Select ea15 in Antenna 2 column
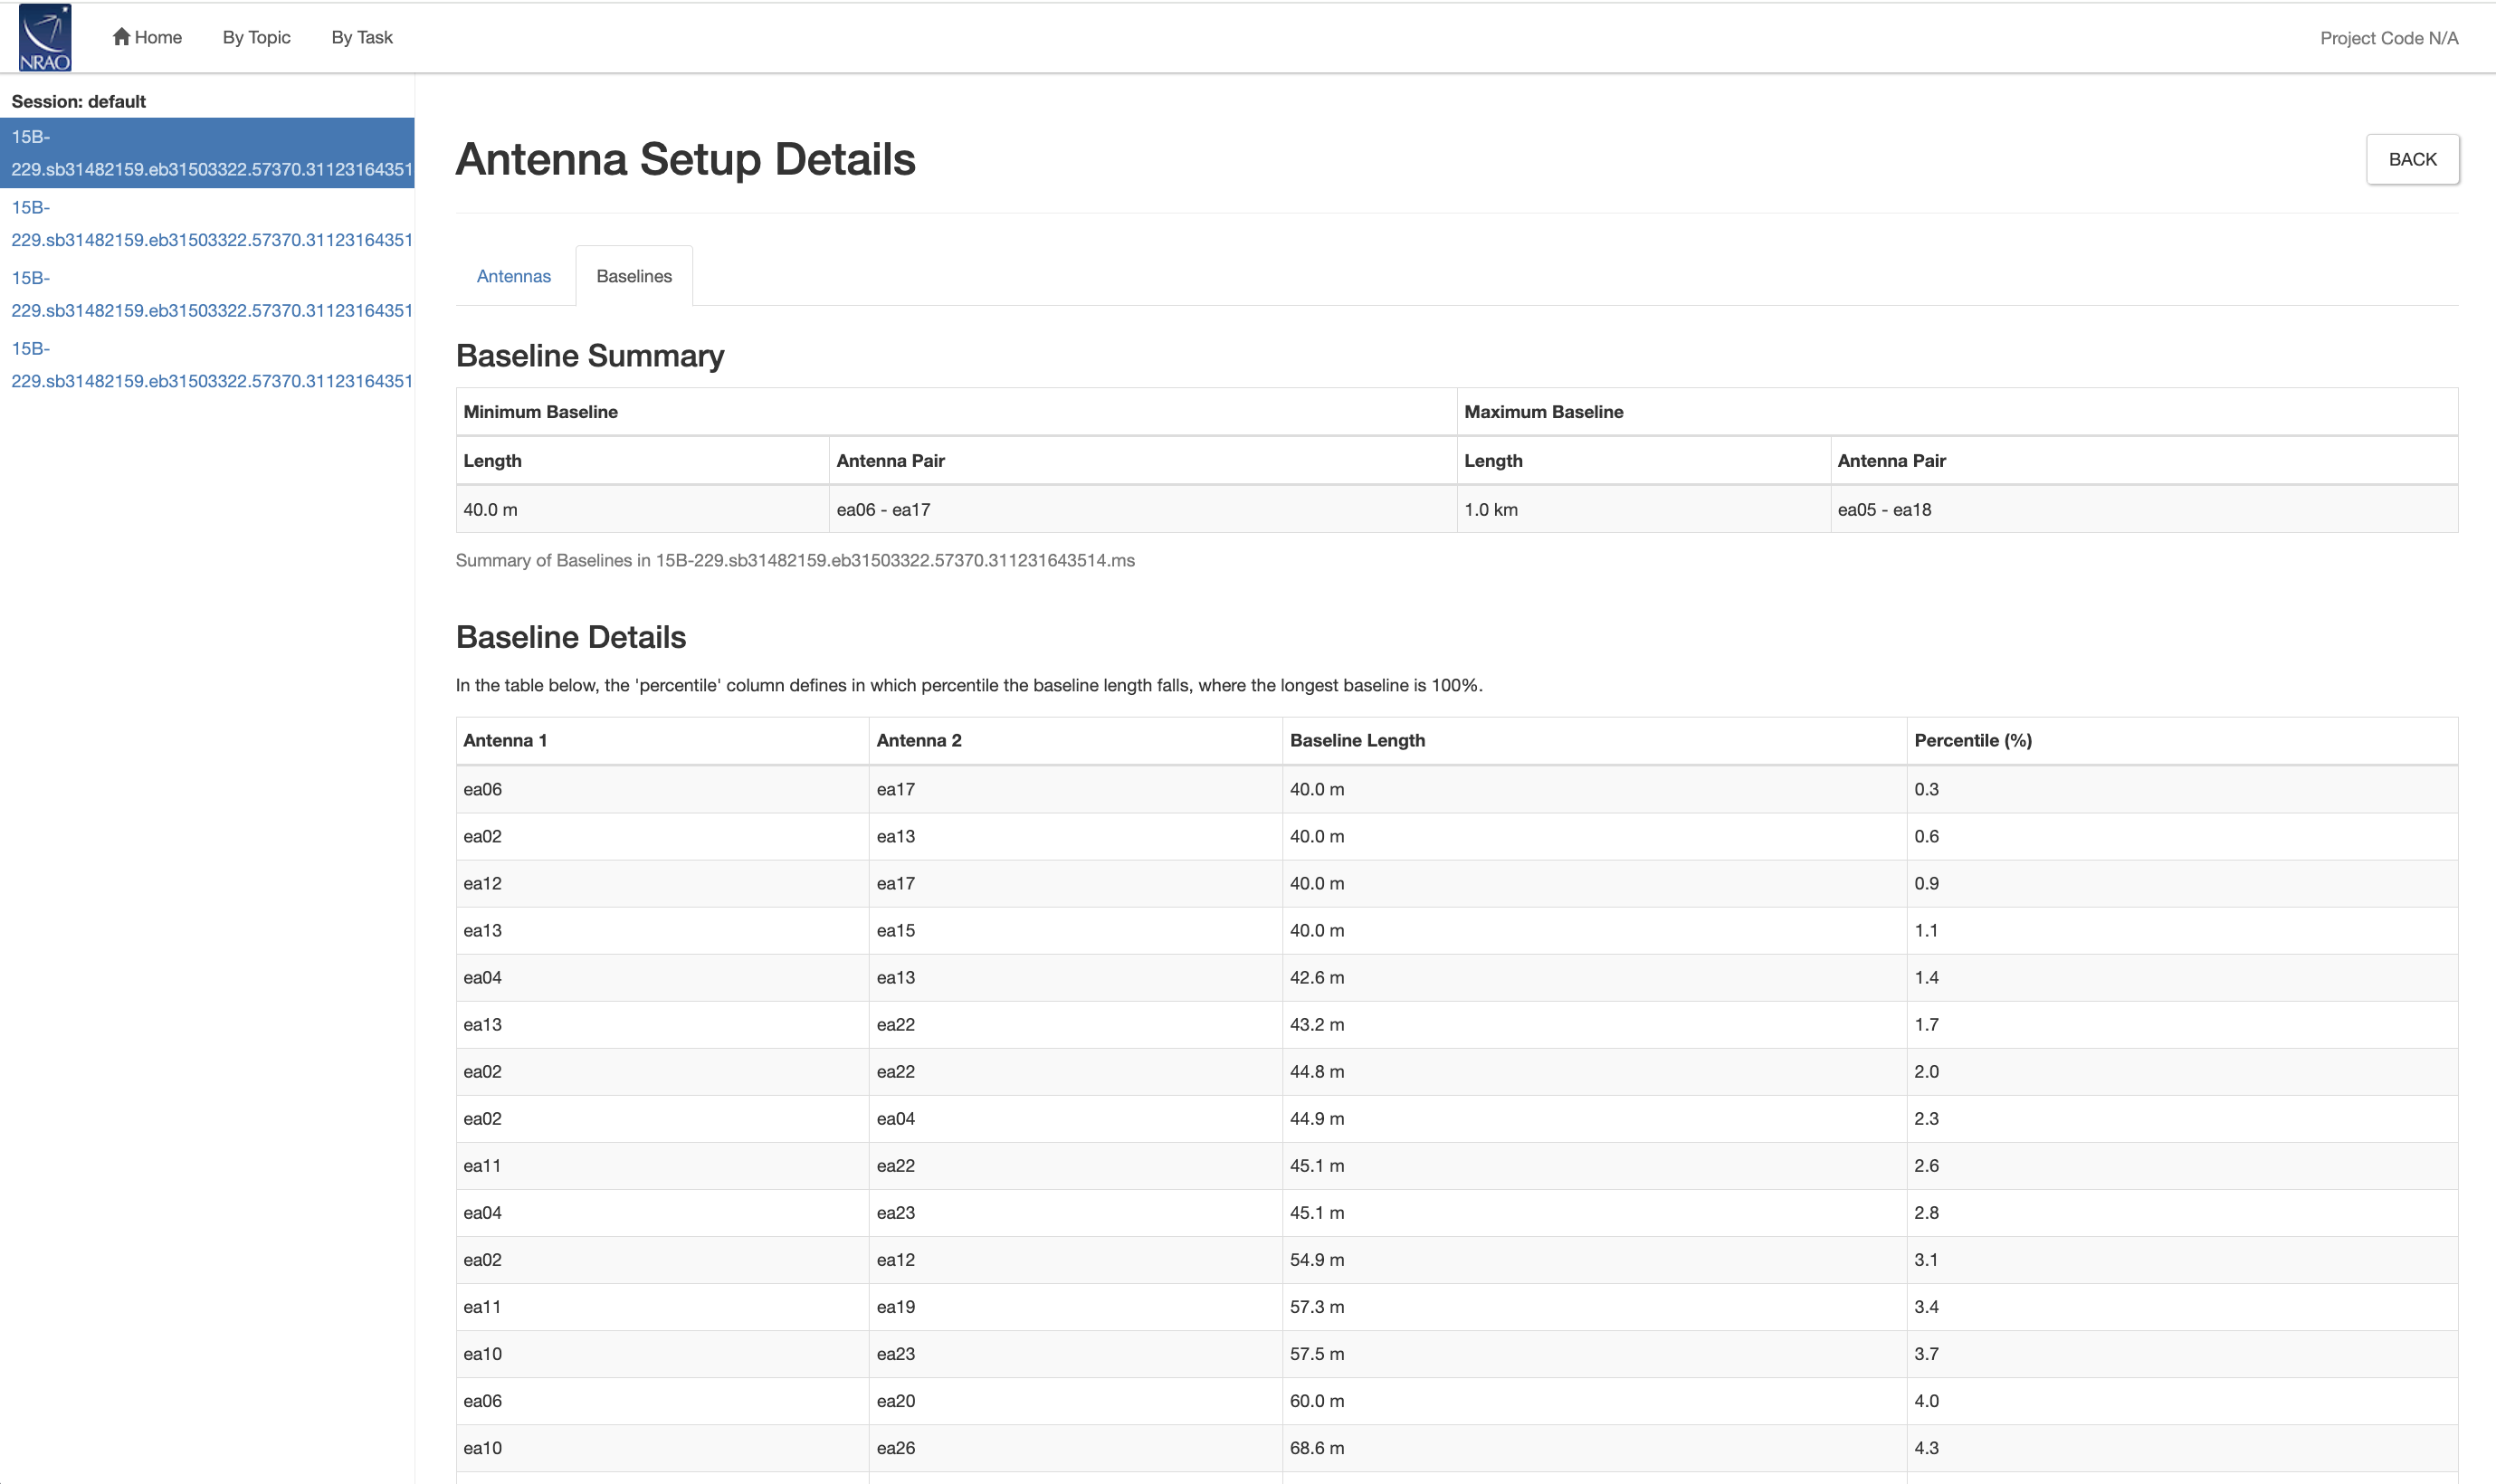Screen dimensions: 2496x1484 [1076, 931]
